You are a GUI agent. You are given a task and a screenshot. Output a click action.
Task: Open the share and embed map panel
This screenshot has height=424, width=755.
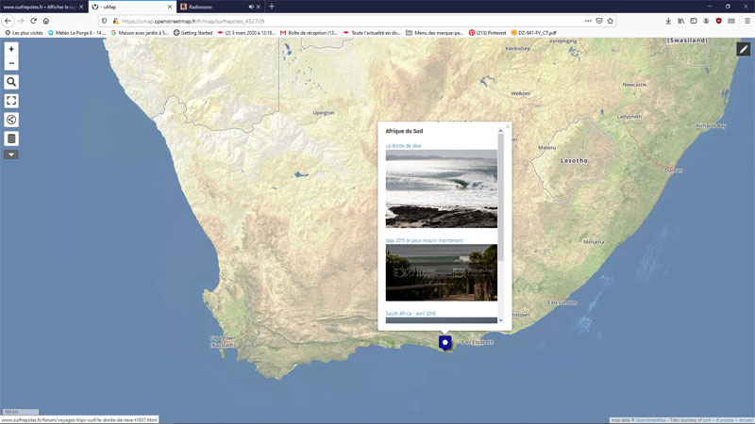click(x=11, y=120)
